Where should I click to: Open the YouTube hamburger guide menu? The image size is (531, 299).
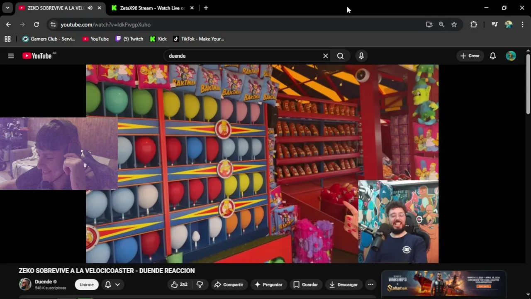click(11, 56)
